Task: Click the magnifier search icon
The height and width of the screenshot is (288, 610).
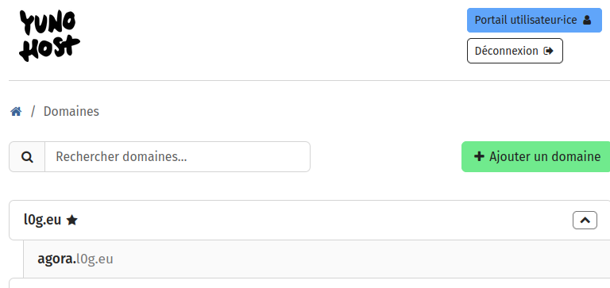Action: click(27, 157)
